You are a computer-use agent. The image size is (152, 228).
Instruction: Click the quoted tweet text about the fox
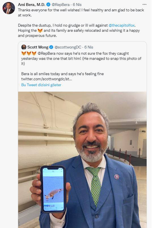(81, 58)
